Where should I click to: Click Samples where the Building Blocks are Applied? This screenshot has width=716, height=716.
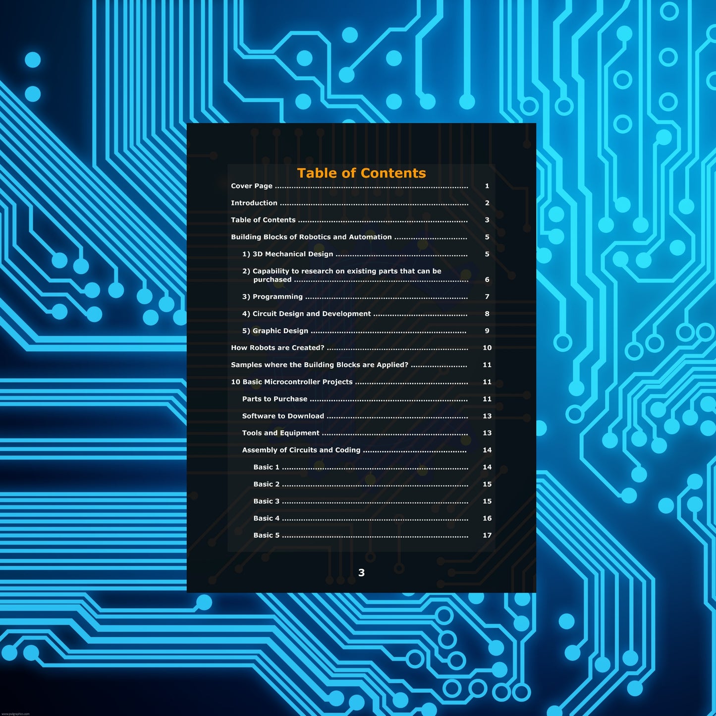pyautogui.click(x=320, y=365)
